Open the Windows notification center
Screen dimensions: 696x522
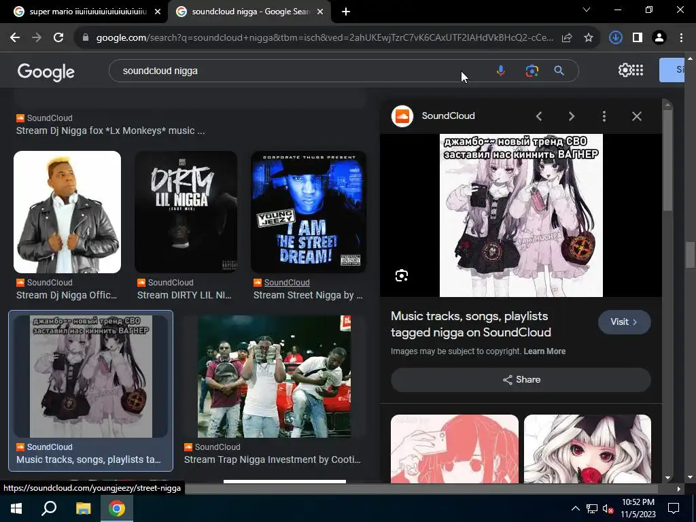pos(674,508)
